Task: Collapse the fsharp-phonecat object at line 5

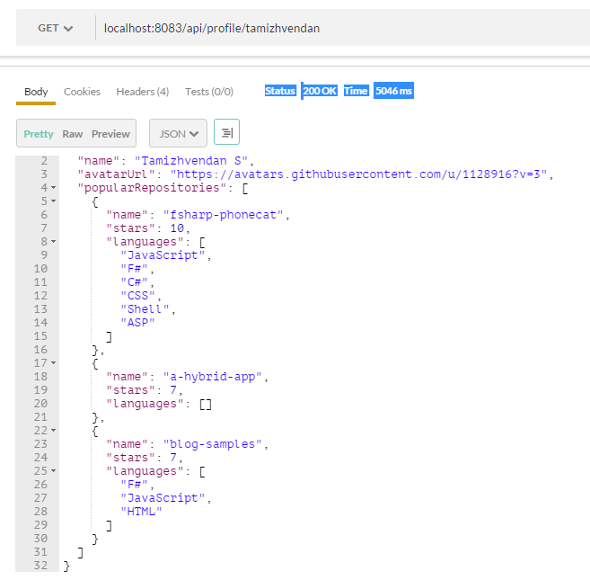Action: [53, 201]
